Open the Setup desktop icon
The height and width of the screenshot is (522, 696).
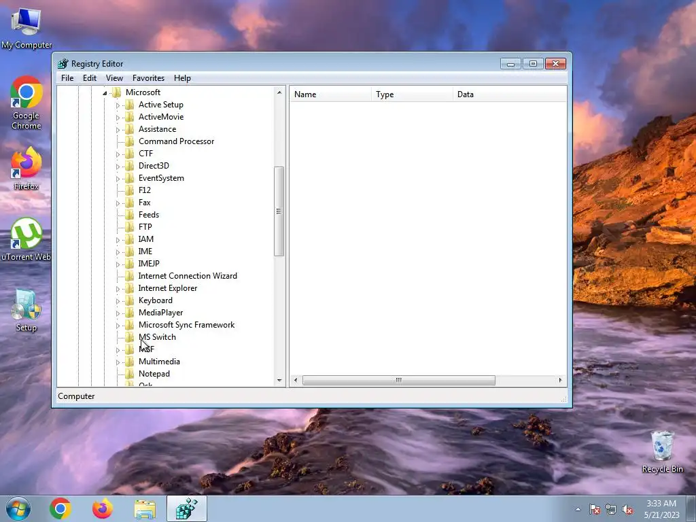coord(27,311)
